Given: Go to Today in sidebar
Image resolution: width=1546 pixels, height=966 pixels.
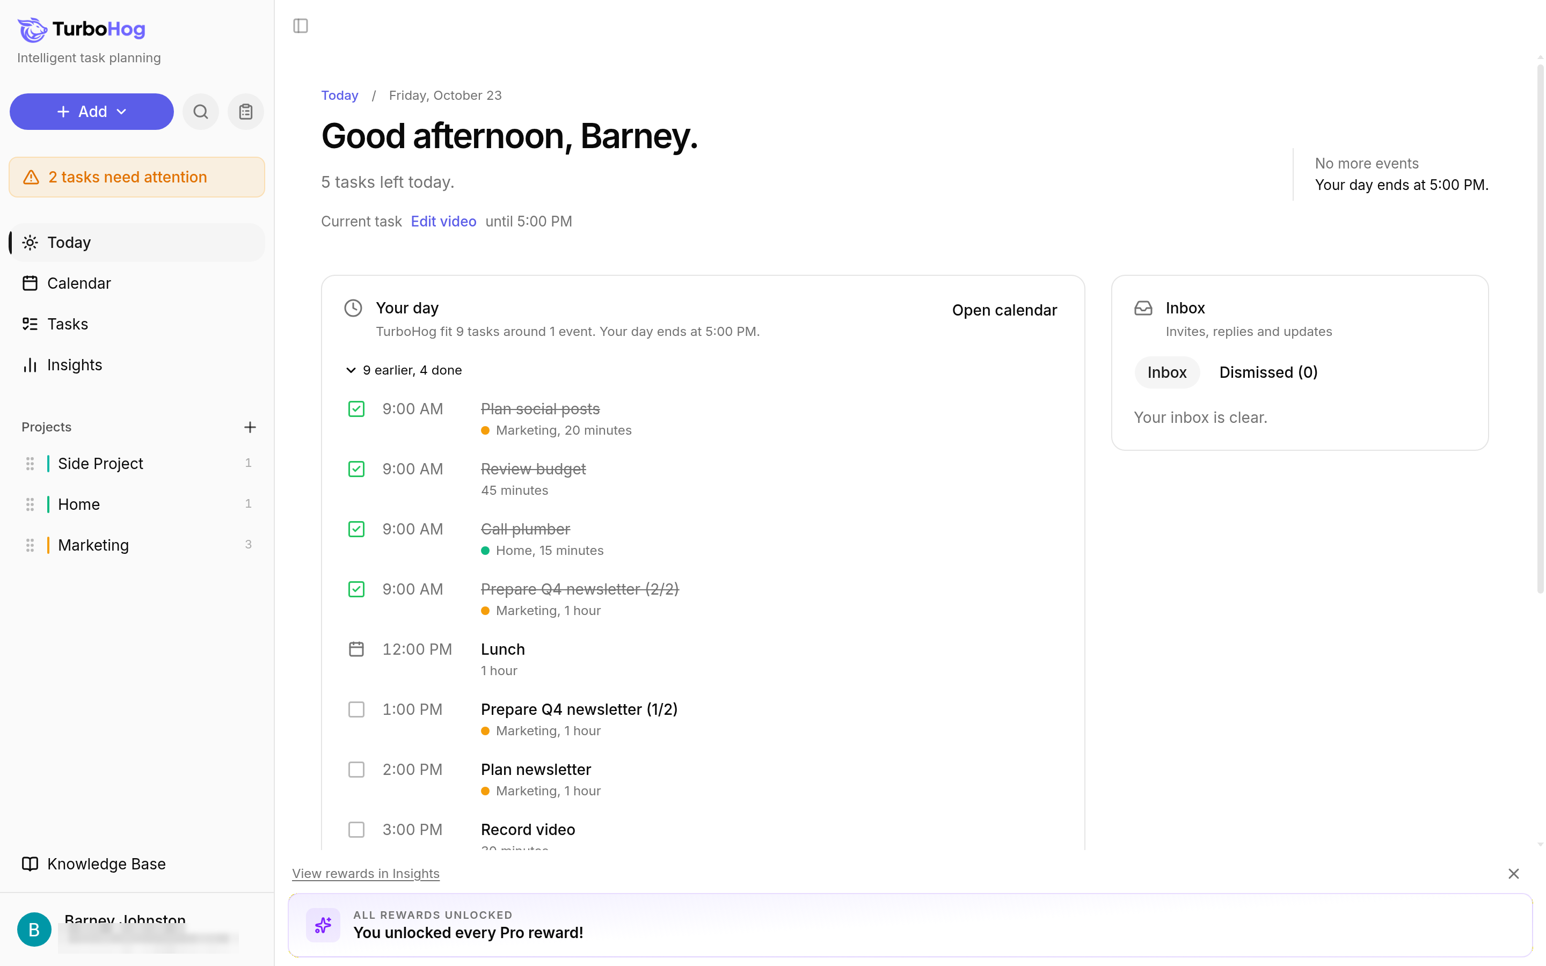Looking at the screenshot, I should tap(137, 242).
